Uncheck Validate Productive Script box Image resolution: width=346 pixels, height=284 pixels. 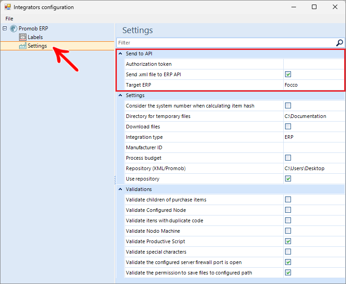pos(288,241)
